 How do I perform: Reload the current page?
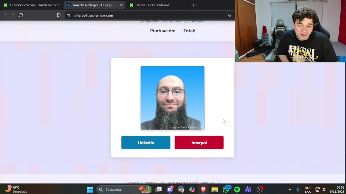coord(21,15)
